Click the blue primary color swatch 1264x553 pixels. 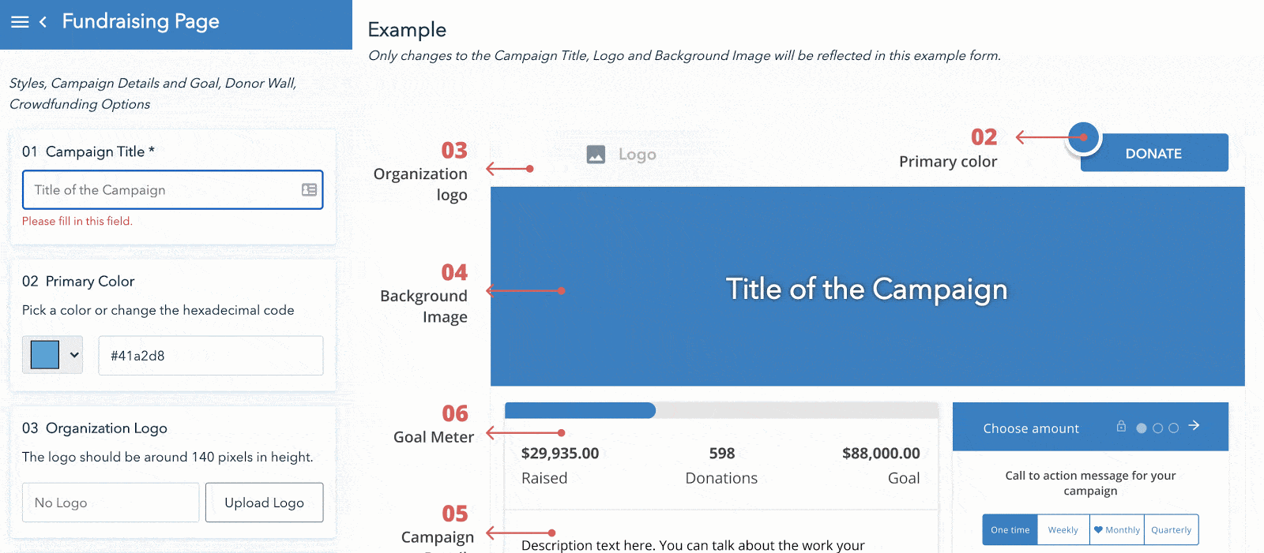45,355
